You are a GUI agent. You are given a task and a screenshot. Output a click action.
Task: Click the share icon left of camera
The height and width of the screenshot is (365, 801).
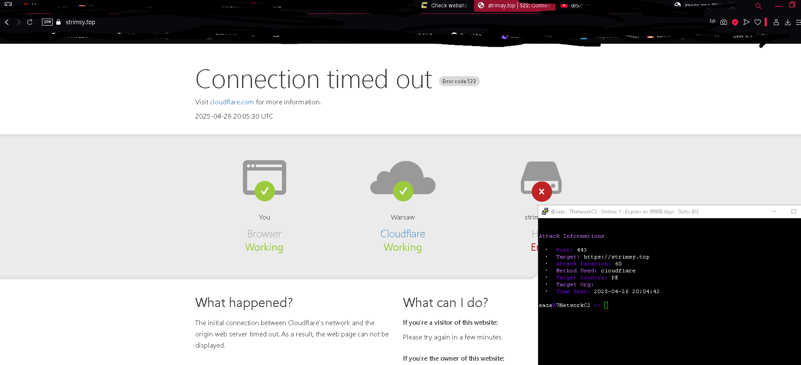click(x=713, y=21)
